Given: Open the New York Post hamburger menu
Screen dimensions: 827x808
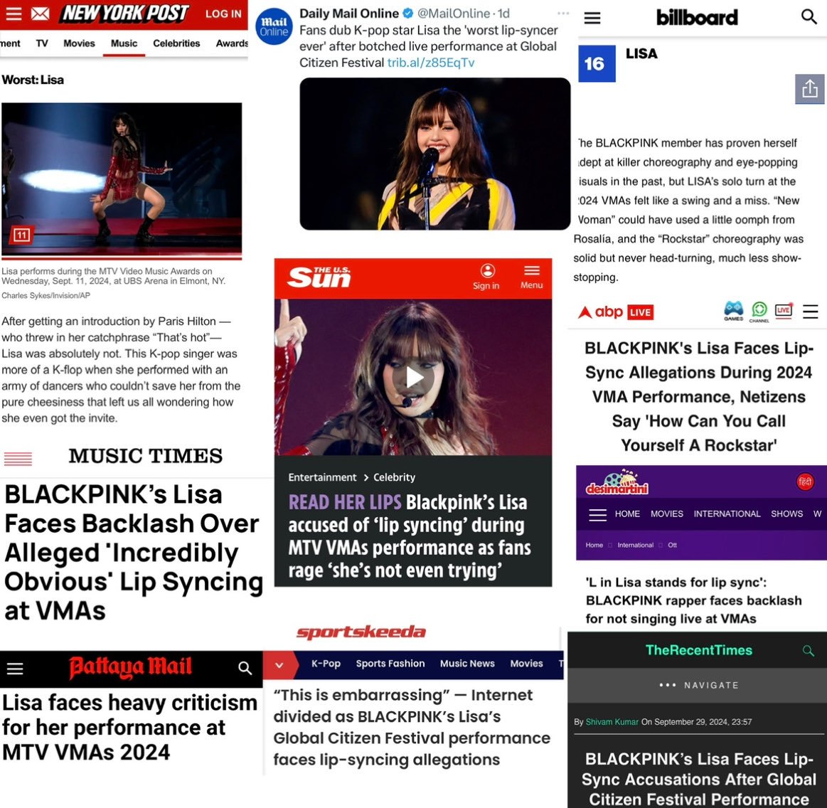Looking at the screenshot, I should pos(14,14).
